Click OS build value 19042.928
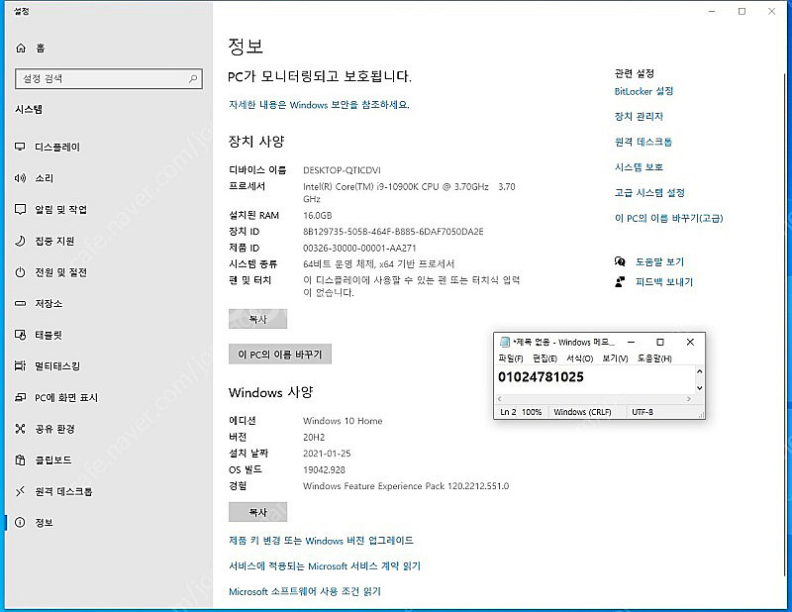 tap(324, 470)
